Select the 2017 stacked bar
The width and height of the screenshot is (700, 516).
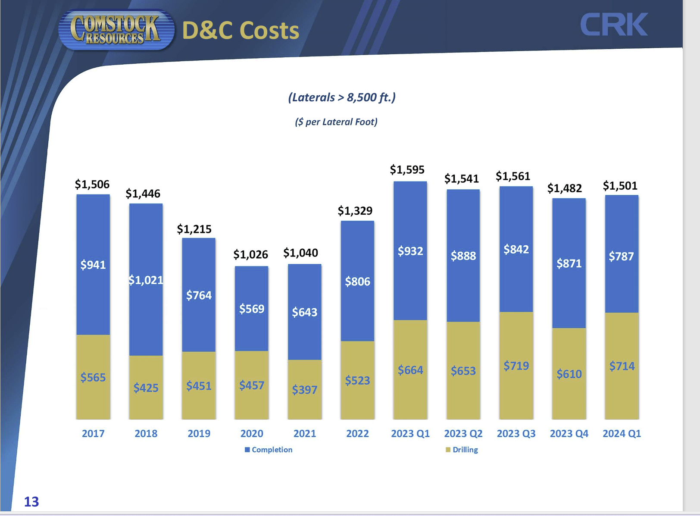[x=93, y=306]
